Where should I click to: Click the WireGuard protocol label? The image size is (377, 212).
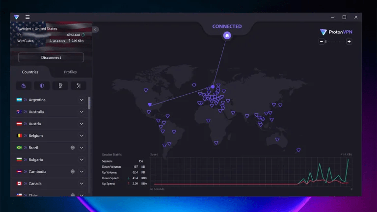(26, 41)
